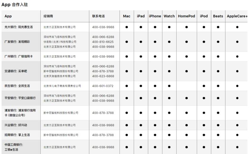The image size is (251, 154).
Task: Click 北京方正互联技术有限公司 in the 光大银行 row
Action: [x=60, y=27]
